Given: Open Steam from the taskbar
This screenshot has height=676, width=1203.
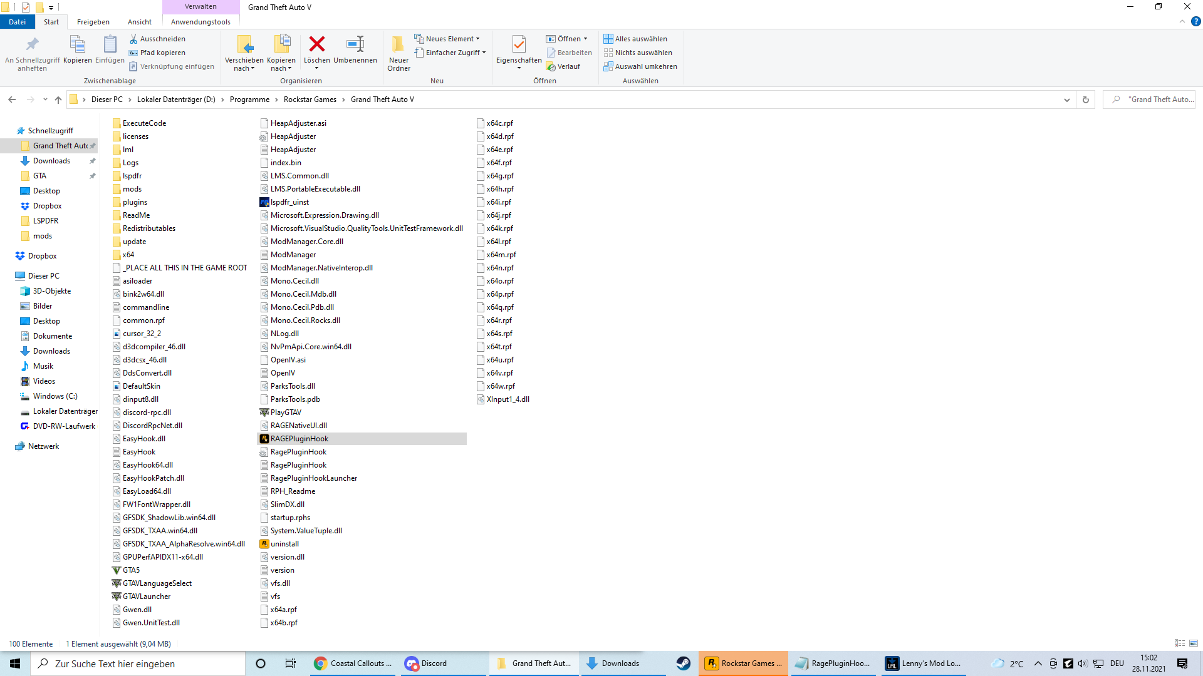Looking at the screenshot, I should click(x=683, y=663).
